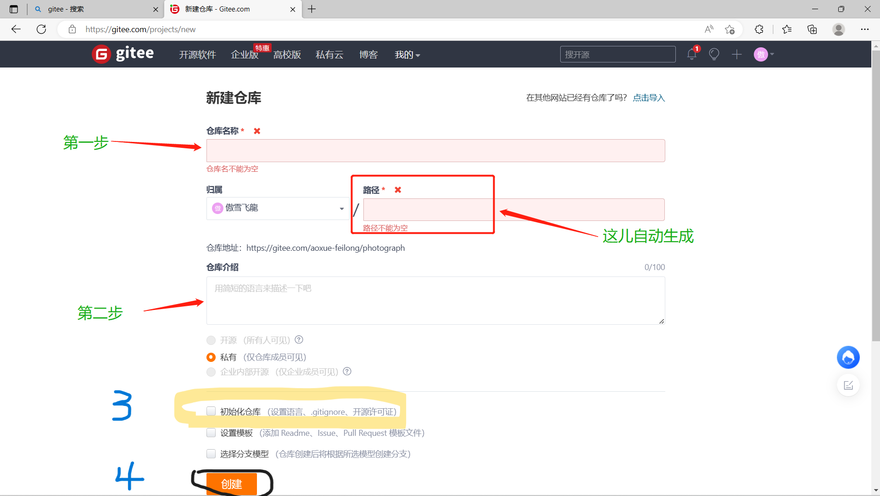
Task: Select the 私有 radio button
Action: pos(211,357)
